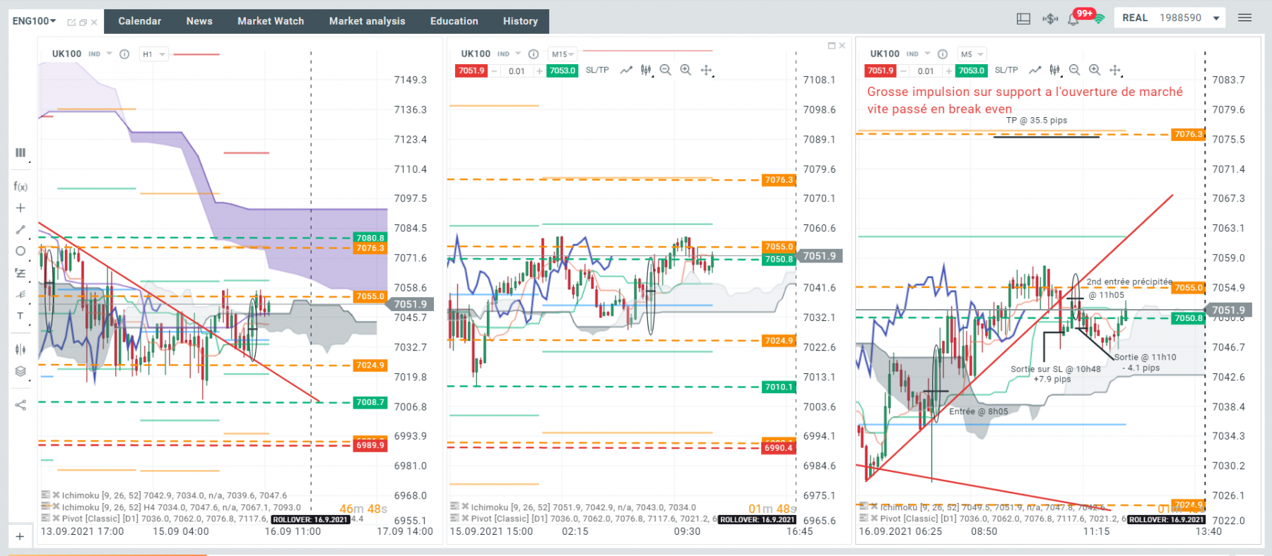
Task: Toggle SL/TP on the M5 chart
Action: 1006,71
